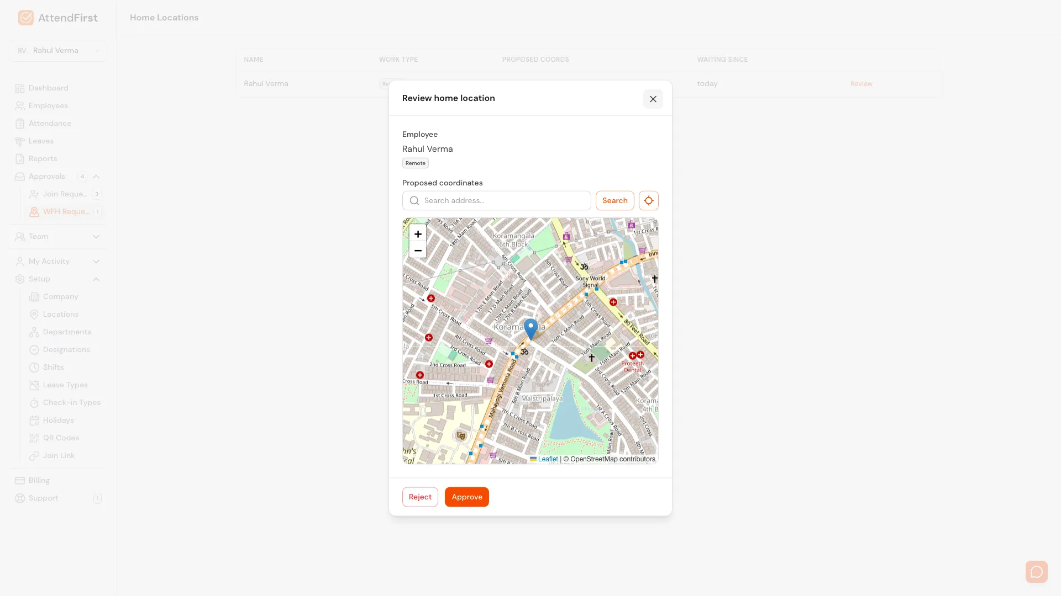1061x596 pixels.
Task: Click the WFH Requests icon
Action: point(34,212)
